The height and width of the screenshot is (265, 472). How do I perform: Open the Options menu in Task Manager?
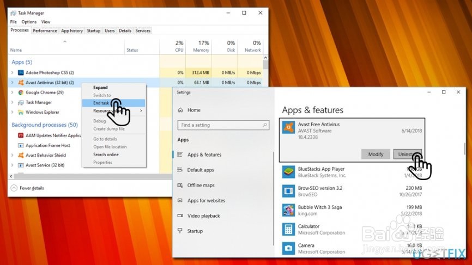(x=29, y=22)
